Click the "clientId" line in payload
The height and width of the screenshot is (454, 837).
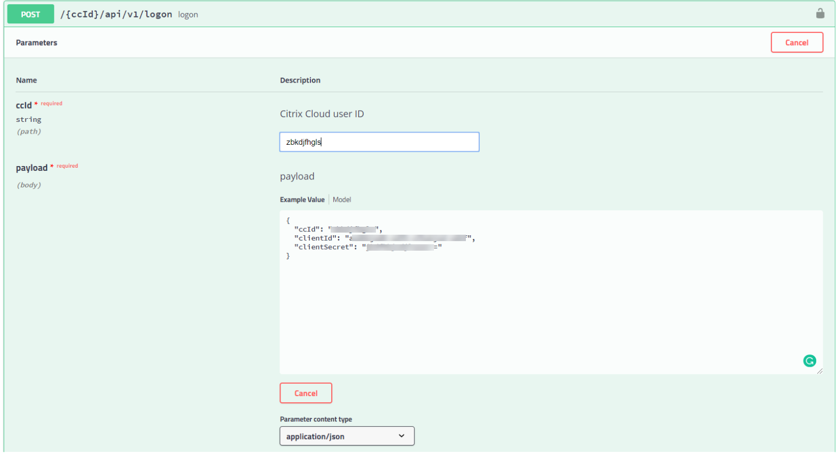pos(384,238)
